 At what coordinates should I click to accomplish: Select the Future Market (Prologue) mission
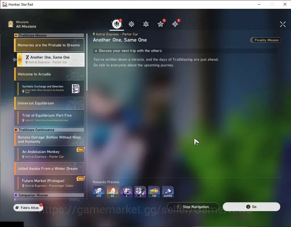(x=50, y=183)
